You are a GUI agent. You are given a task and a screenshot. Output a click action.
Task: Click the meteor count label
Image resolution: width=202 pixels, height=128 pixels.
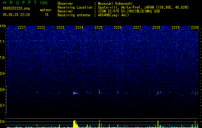(x=46, y=10)
